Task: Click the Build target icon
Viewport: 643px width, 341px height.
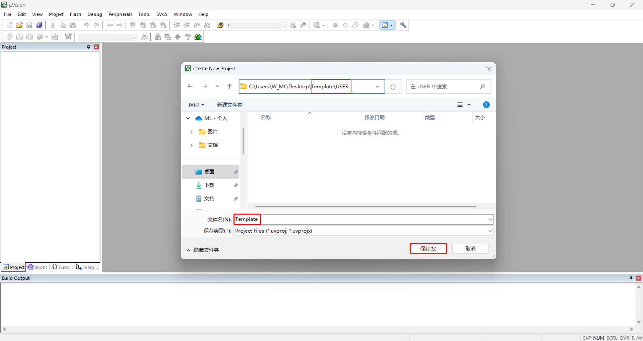Action: pos(19,37)
